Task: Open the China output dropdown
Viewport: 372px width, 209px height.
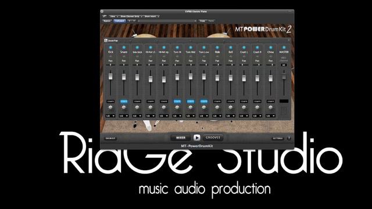Action: 270,116
